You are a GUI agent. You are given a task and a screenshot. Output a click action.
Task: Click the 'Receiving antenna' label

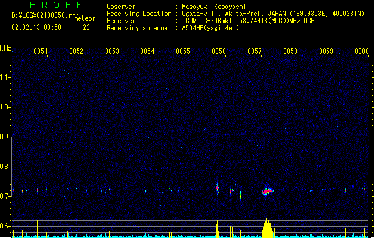point(137,28)
